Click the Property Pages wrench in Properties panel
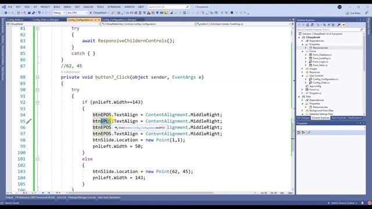Image resolution: width=372 pixels, height=209 pixels. [x=309, y=132]
